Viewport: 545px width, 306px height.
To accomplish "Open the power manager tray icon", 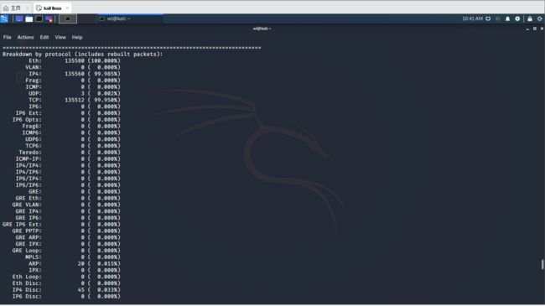I will coord(517,18).
